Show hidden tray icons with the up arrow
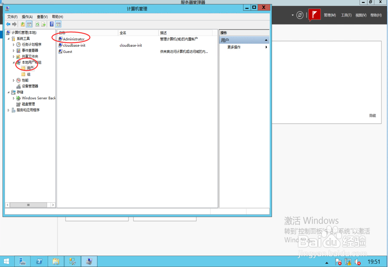 click(x=327, y=262)
